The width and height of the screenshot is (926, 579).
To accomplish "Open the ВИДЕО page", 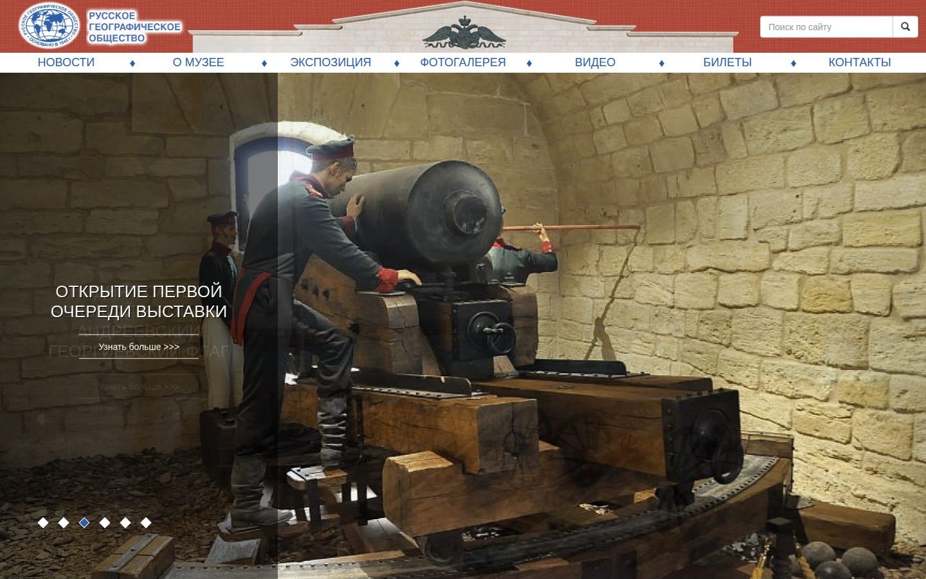I will coord(595,62).
